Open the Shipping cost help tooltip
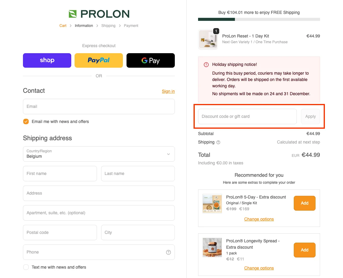The height and width of the screenshot is (278, 343). [x=218, y=142]
